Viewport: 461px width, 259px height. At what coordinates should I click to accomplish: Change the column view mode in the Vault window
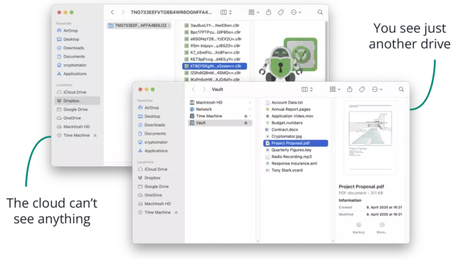click(x=307, y=89)
